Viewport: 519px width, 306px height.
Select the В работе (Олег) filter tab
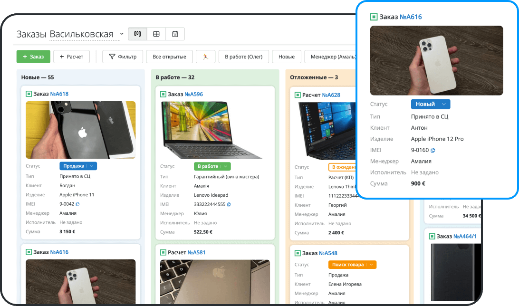tap(243, 57)
